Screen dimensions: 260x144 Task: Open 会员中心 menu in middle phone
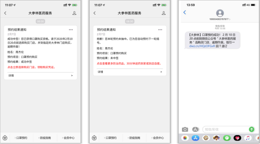(158, 138)
